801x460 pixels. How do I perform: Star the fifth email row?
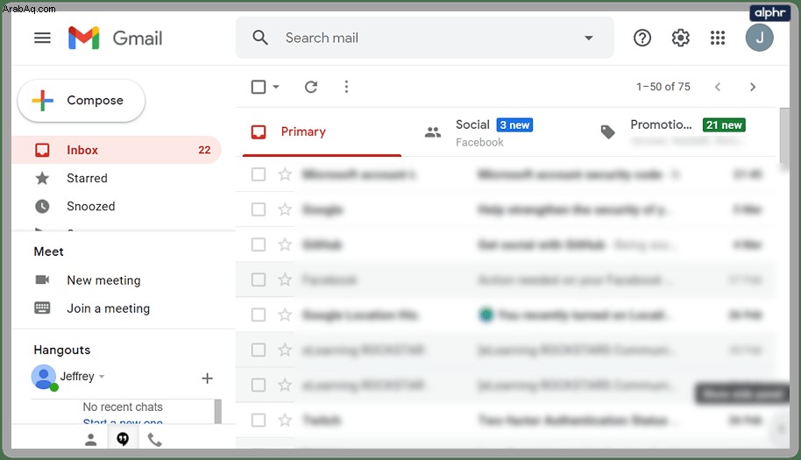[x=285, y=315]
